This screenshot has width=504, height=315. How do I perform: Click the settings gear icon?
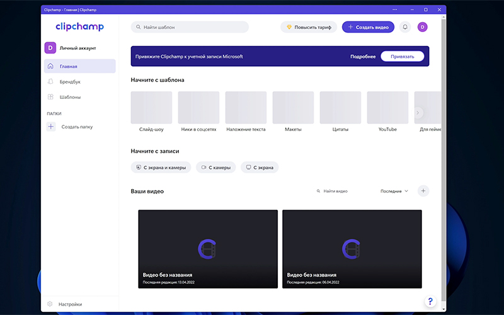coord(50,304)
